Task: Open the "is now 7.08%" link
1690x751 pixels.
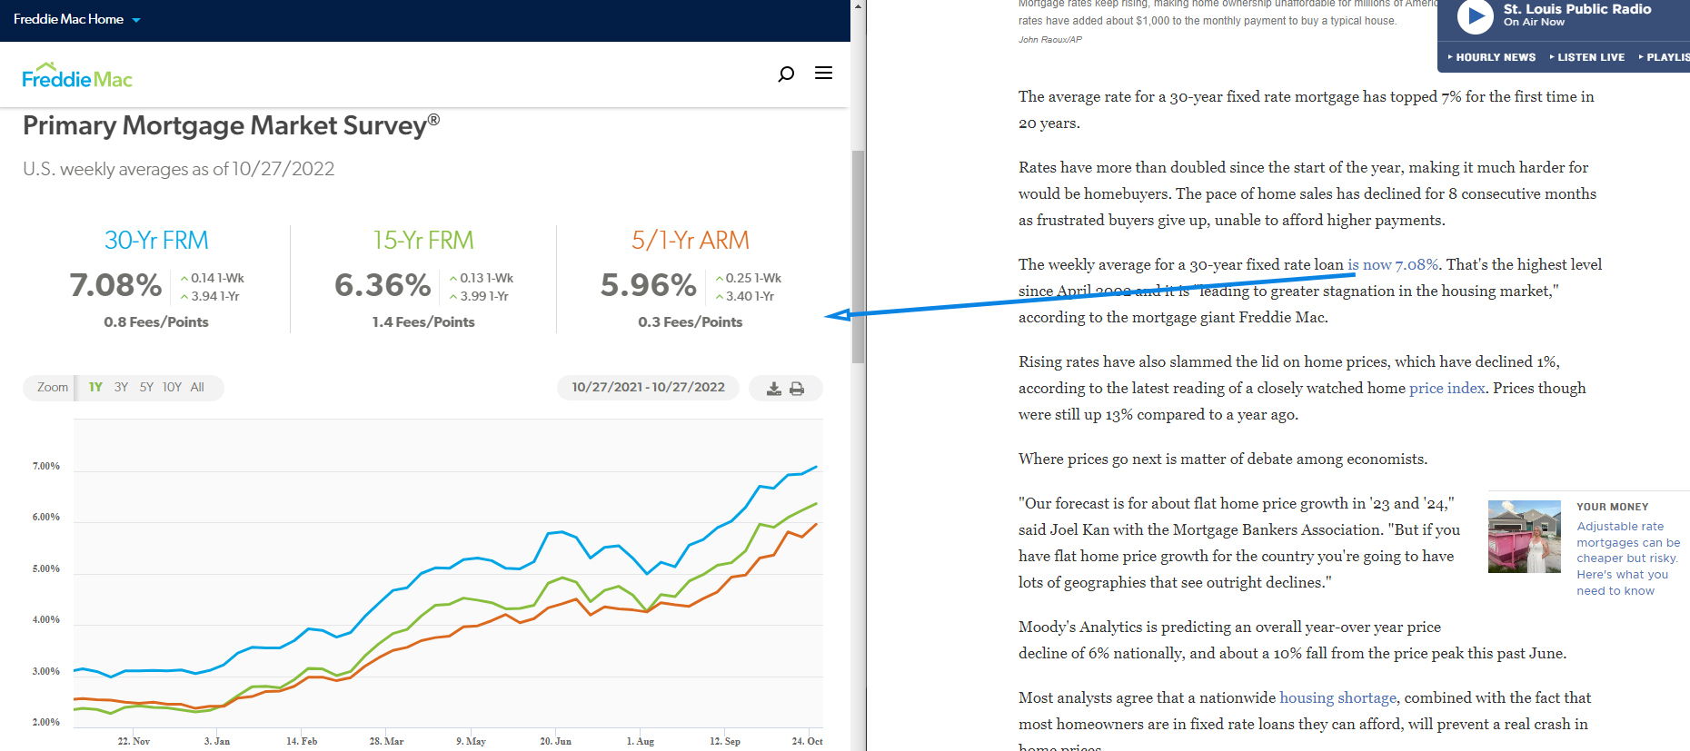Action: click(1392, 264)
